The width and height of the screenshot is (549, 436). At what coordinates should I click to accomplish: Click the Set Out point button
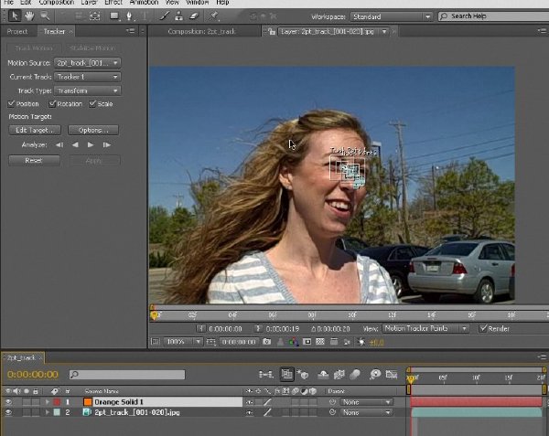(x=258, y=328)
